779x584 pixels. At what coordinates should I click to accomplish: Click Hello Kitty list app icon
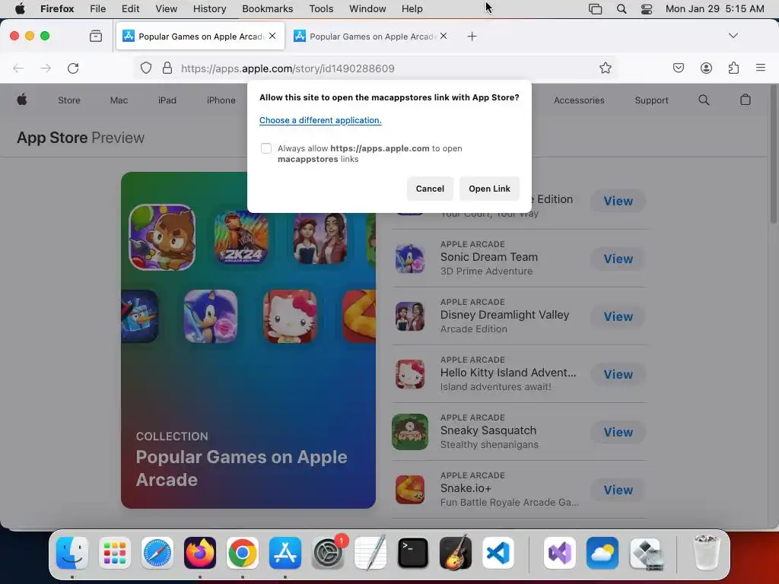tap(410, 374)
